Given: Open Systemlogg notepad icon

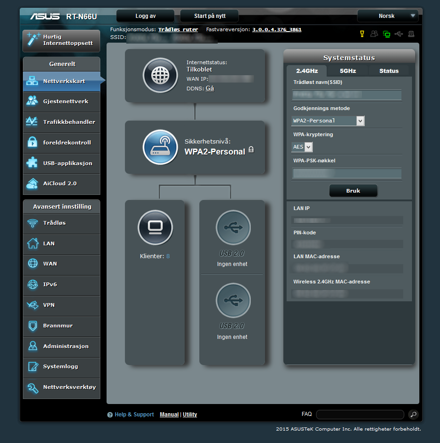Looking at the screenshot, I should pyautogui.click(x=33, y=366).
